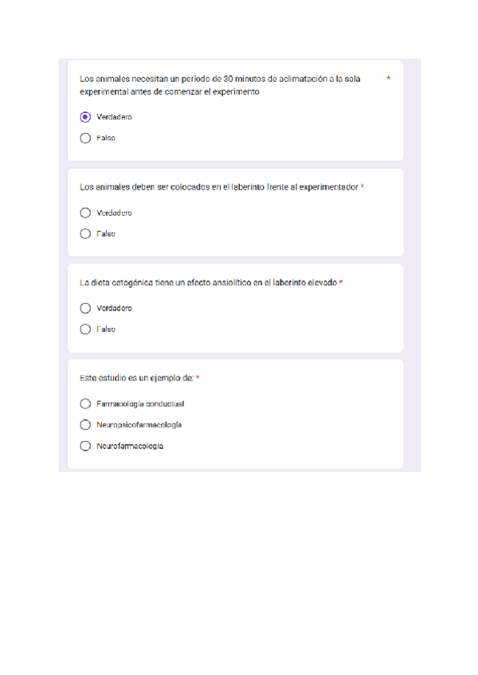
Task: Select 'Verdadero' radio for the ketogenic diet question
Action: click(x=85, y=308)
